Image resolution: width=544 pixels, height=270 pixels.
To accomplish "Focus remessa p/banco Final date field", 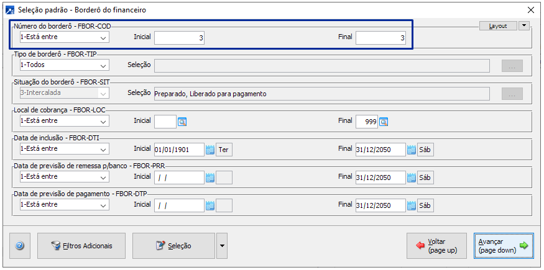I will click(x=380, y=178).
